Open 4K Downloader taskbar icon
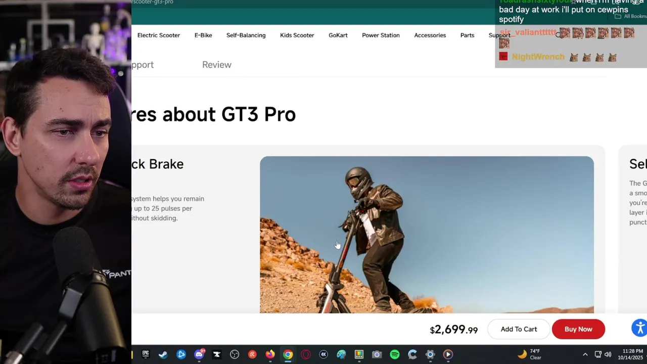This screenshot has height=364, width=647. [x=323, y=354]
